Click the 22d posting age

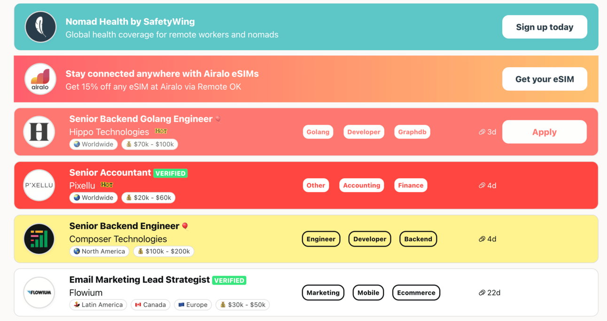494,292
